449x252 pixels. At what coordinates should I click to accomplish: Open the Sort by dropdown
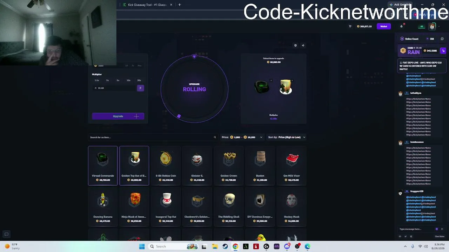[287, 137]
